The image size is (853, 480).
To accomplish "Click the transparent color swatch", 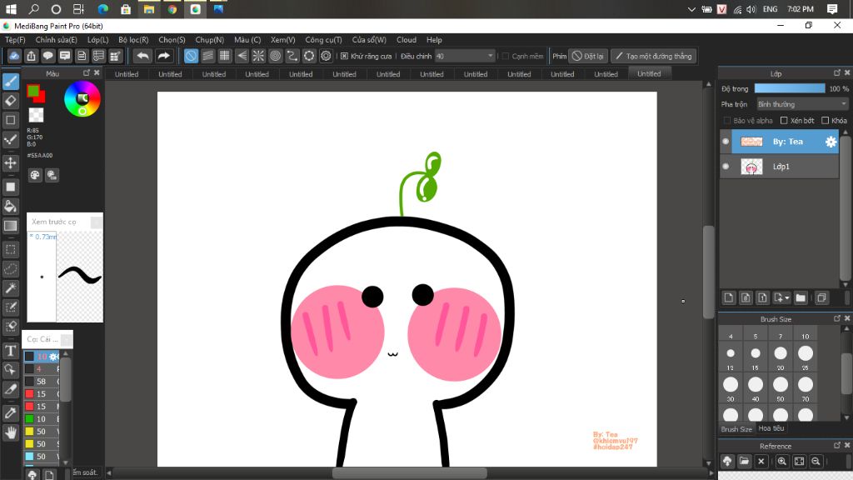I will point(36,115).
